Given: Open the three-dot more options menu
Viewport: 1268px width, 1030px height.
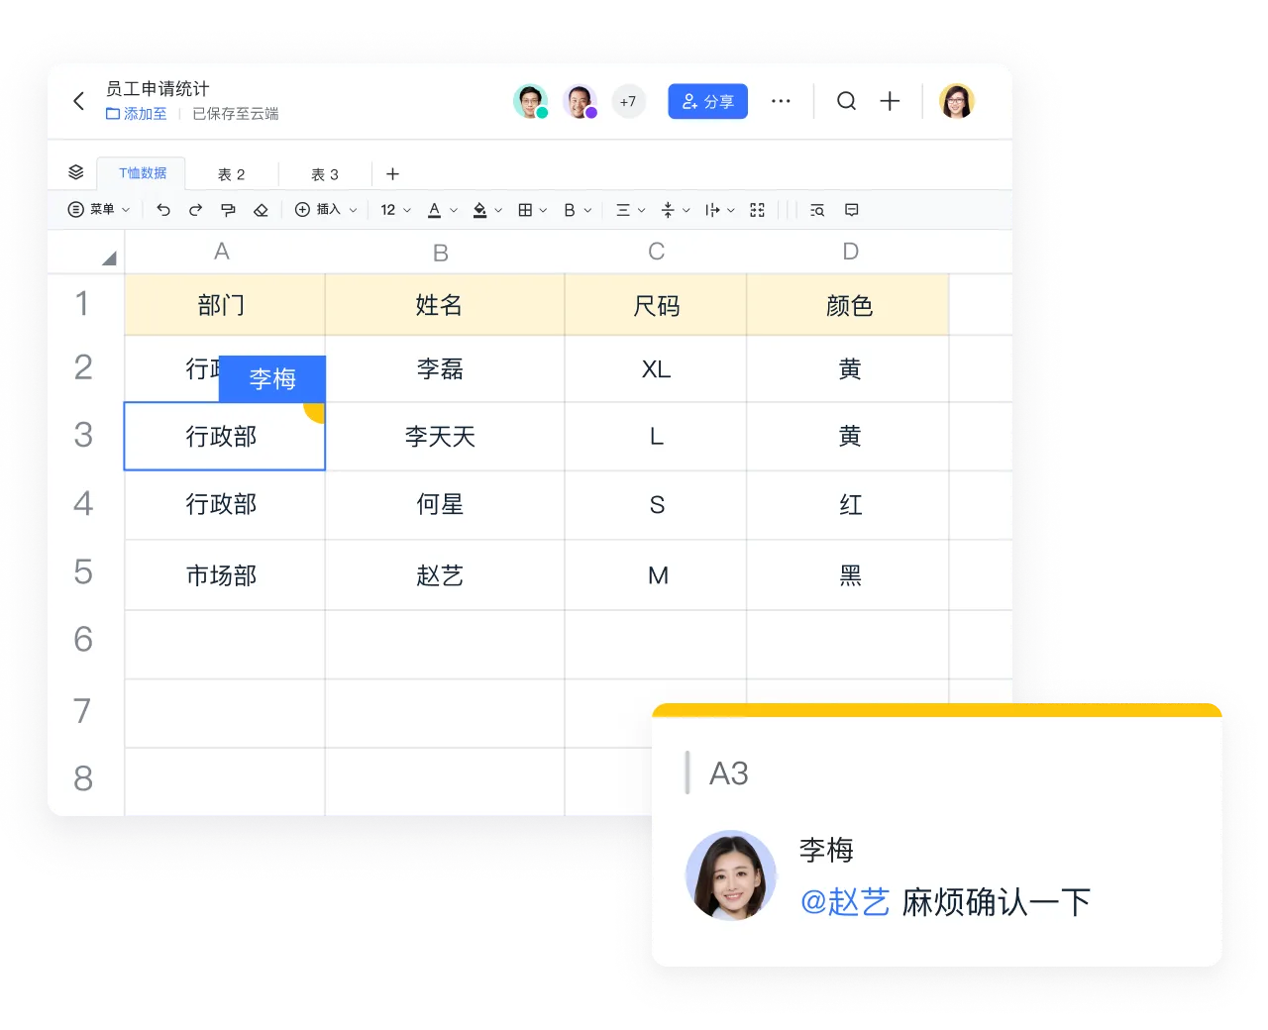Looking at the screenshot, I should point(781,101).
